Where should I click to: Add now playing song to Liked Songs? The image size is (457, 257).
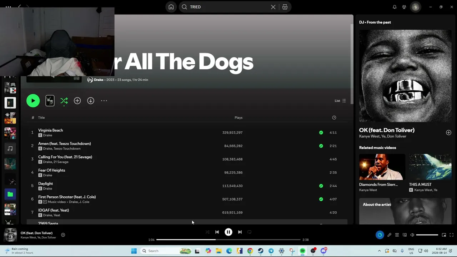pos(63,235)
